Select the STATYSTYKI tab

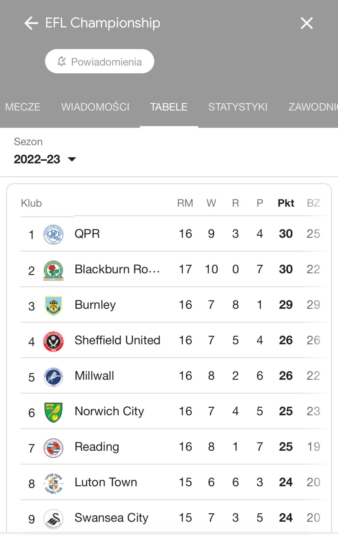click(238, 107)
